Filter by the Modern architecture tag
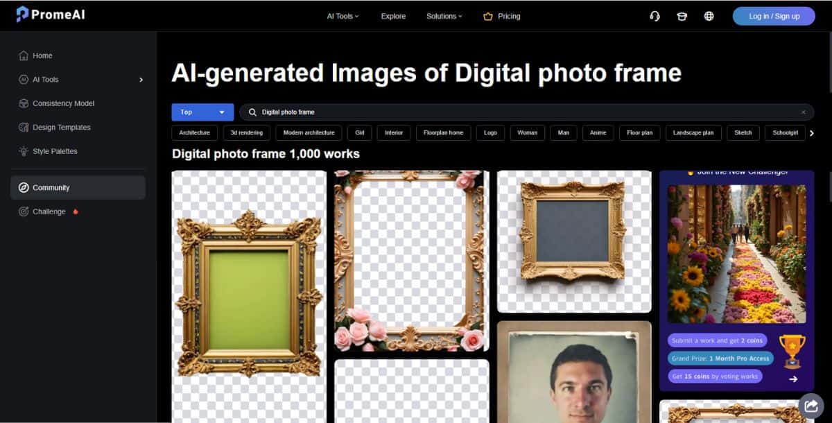Image resolution: width=832 pixels, height=423 pixels. (x=309, y=133)
